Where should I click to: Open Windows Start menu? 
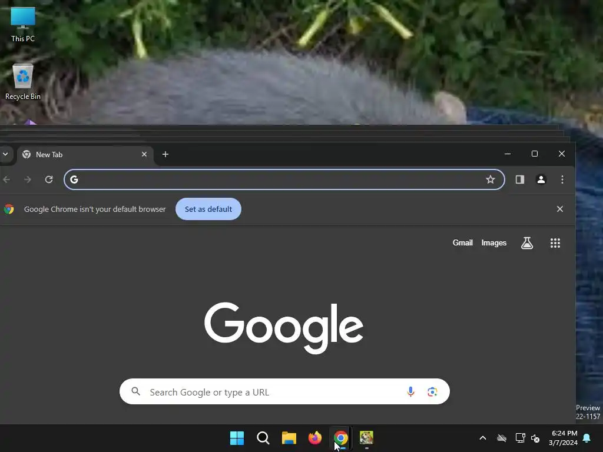pos(237,438)
